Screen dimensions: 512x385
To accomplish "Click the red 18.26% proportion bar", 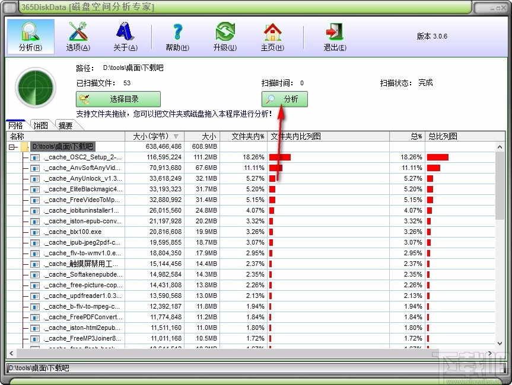I will coord(279,157).
